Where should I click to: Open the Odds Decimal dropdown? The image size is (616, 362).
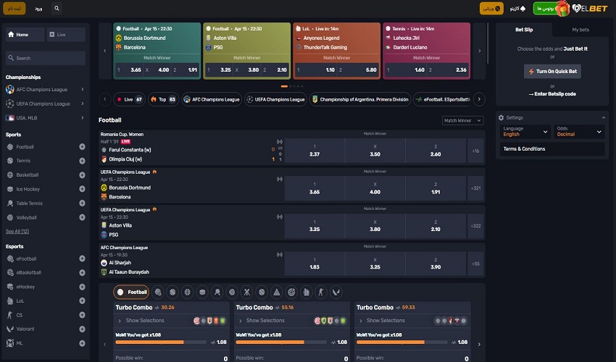[579, 132]
